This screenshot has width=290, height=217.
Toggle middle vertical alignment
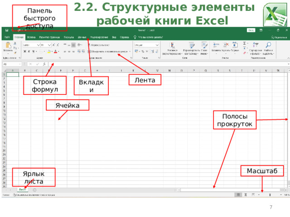click(69, 45)
